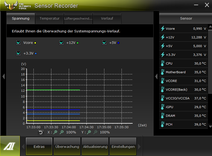Disable the +3.3V checkbox
The width and height of the screenshot is (212, 156).
click(18, 53)
